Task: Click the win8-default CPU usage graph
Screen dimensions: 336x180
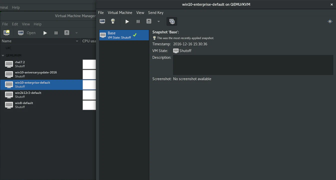Action: point(89,105)
